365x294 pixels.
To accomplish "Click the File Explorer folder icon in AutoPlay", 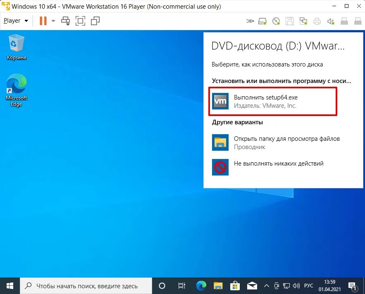I will point(220,142).
